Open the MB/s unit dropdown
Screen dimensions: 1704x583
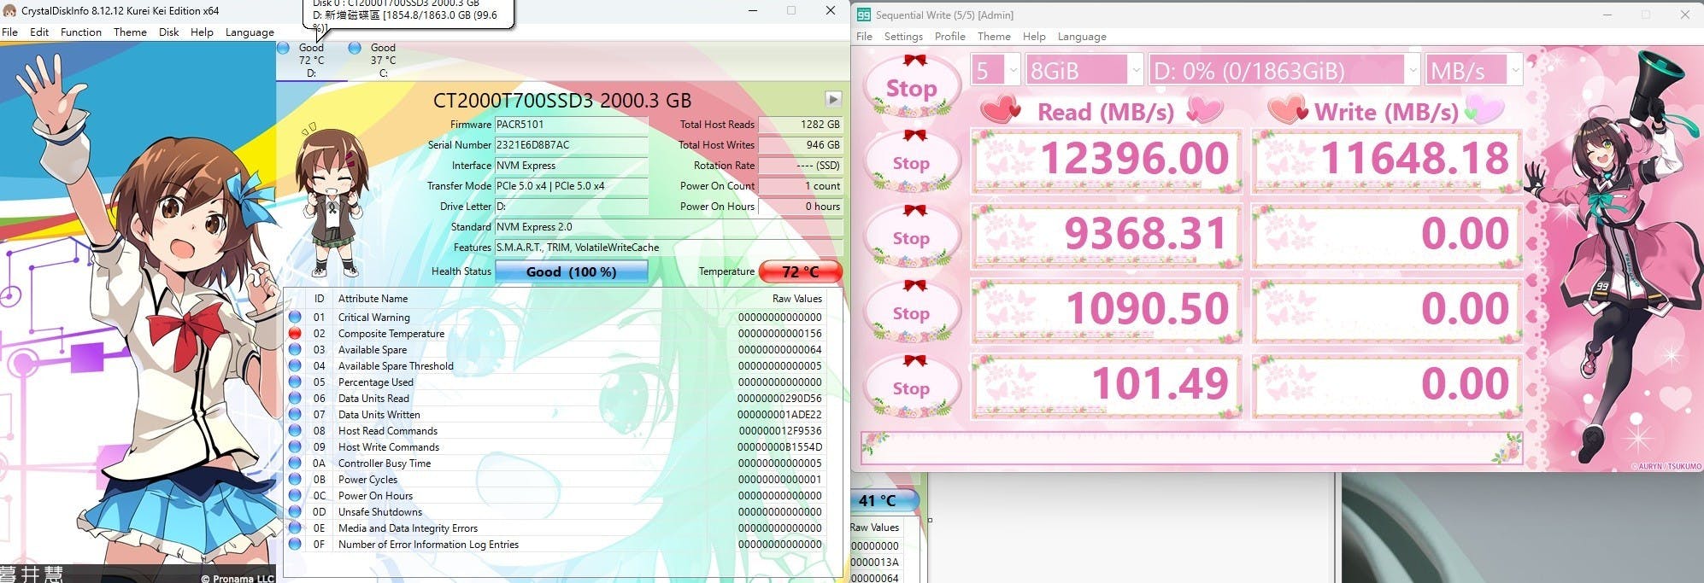tap(1473, 71)
